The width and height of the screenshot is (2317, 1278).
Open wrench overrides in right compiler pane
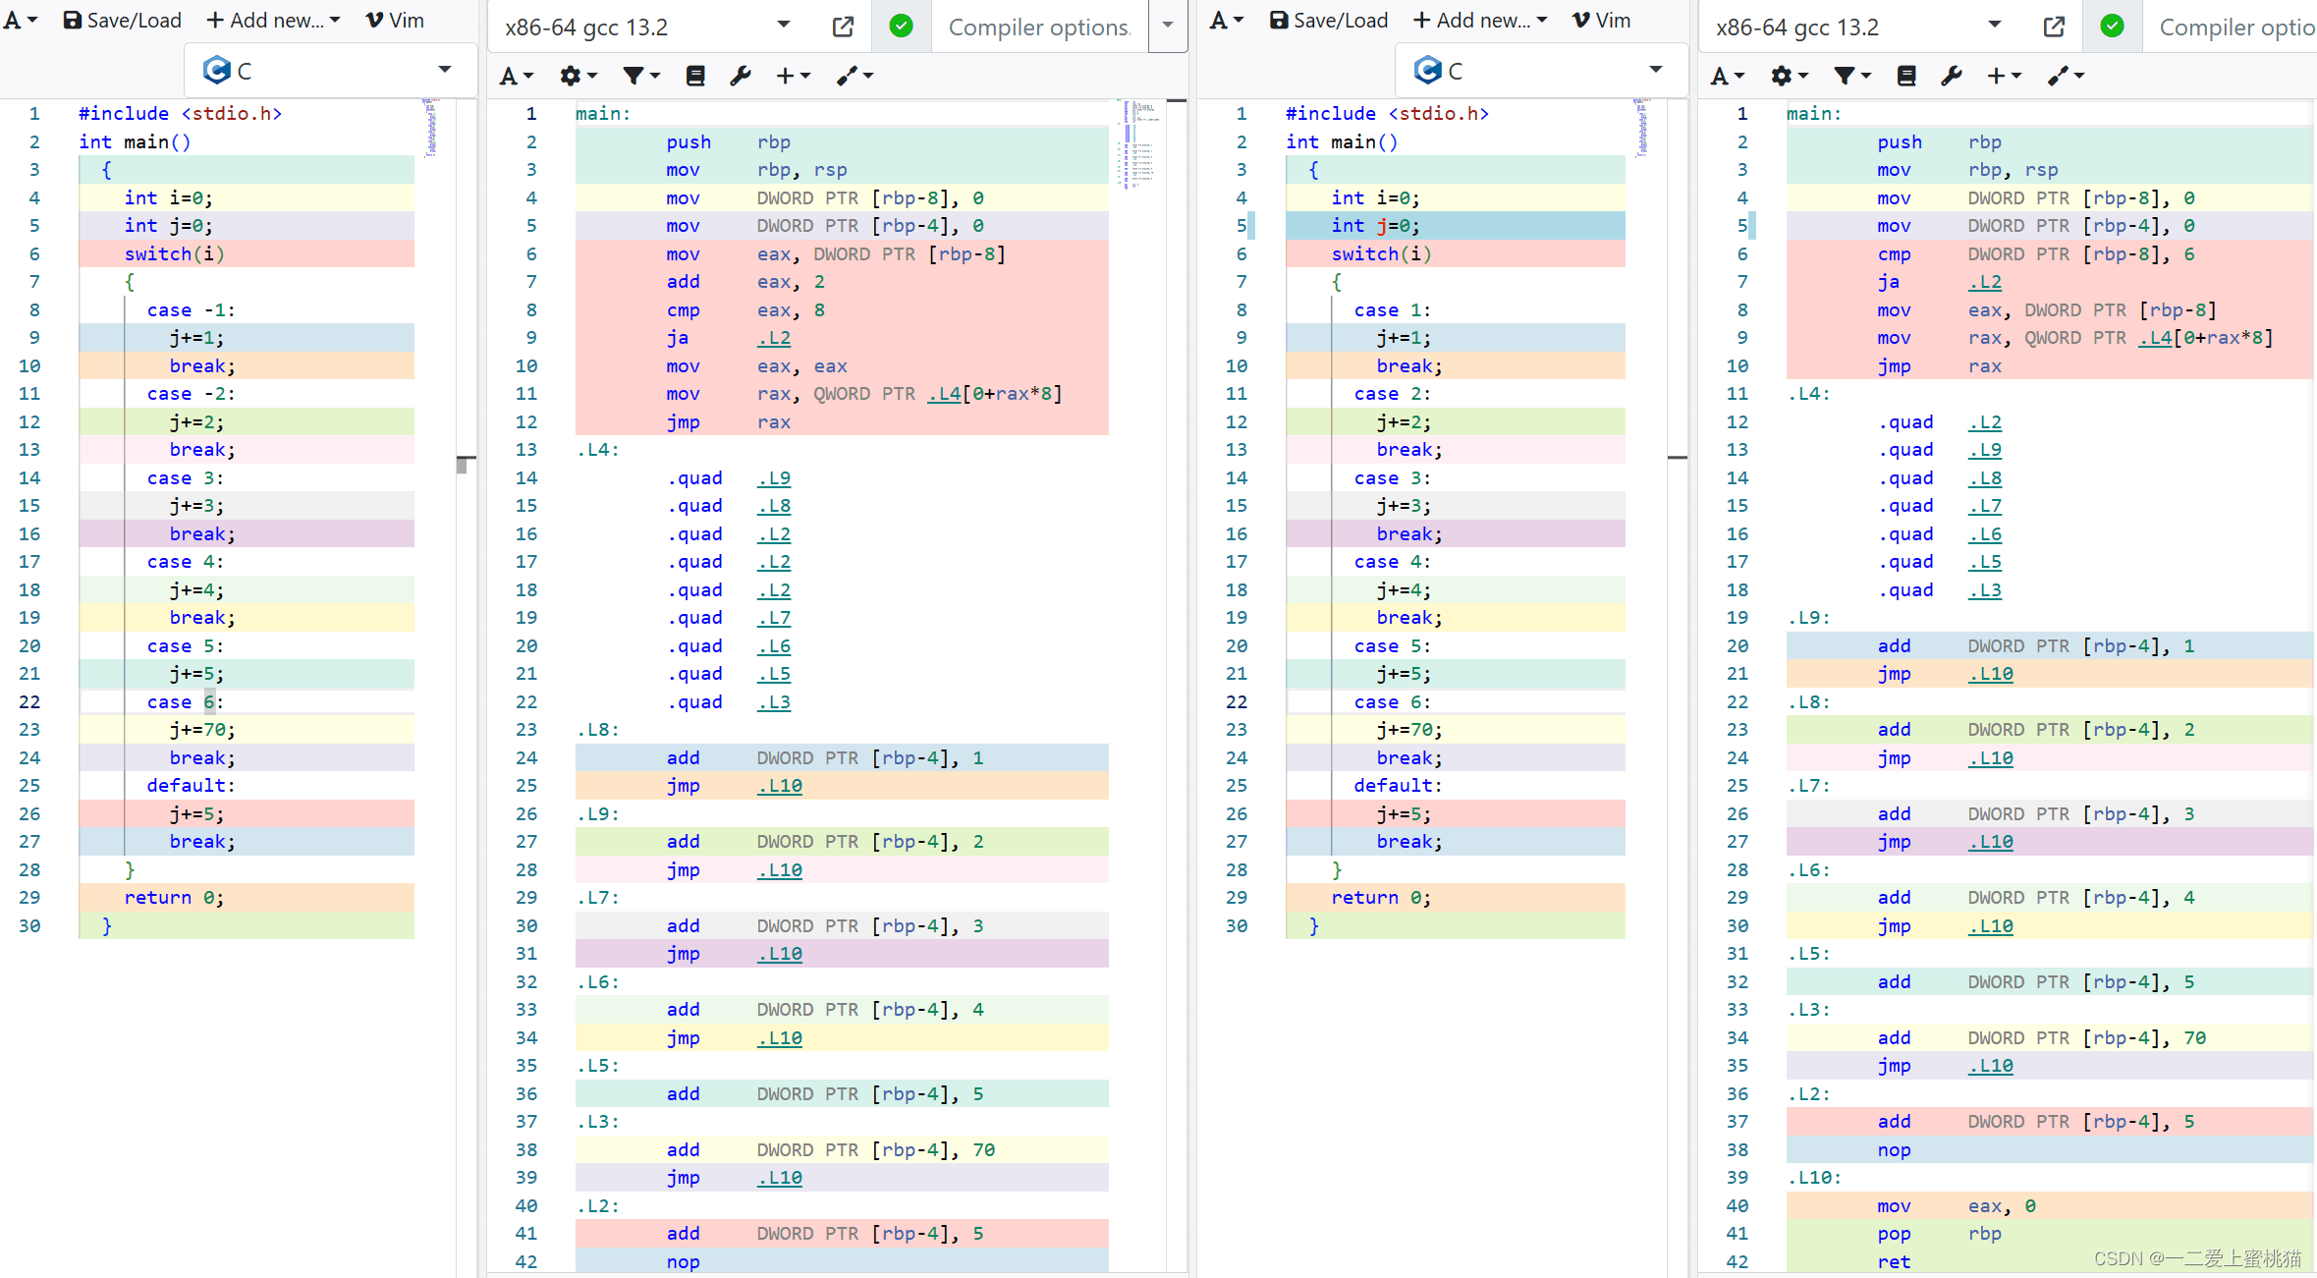1952,76
